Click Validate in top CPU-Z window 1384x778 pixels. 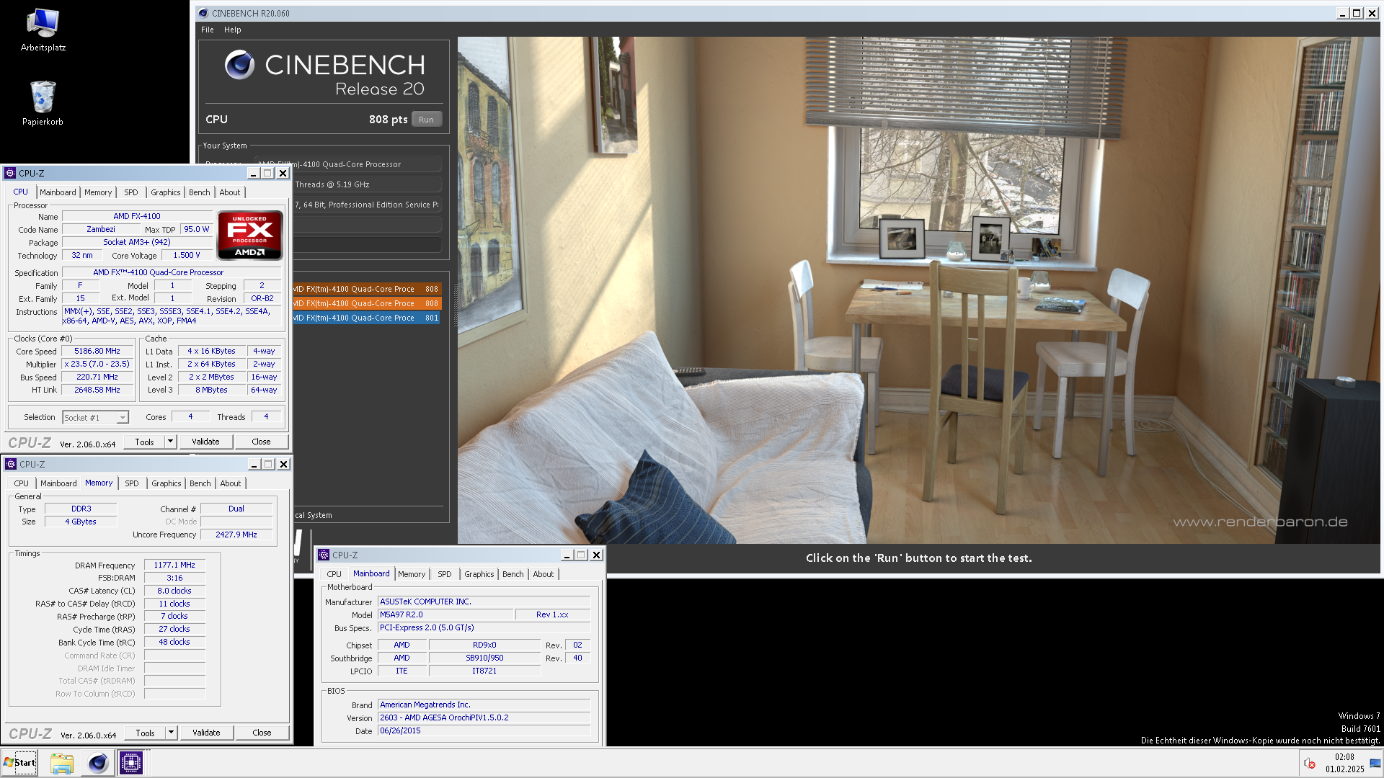tap(205, 442)
